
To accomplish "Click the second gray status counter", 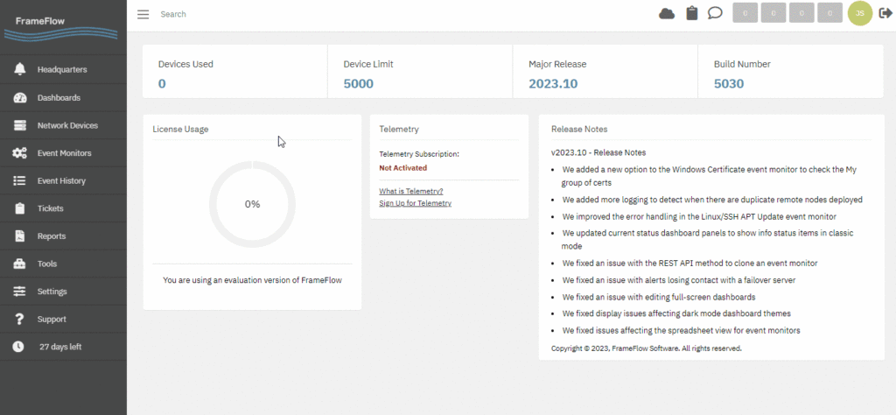I will [x=773, y=13].
